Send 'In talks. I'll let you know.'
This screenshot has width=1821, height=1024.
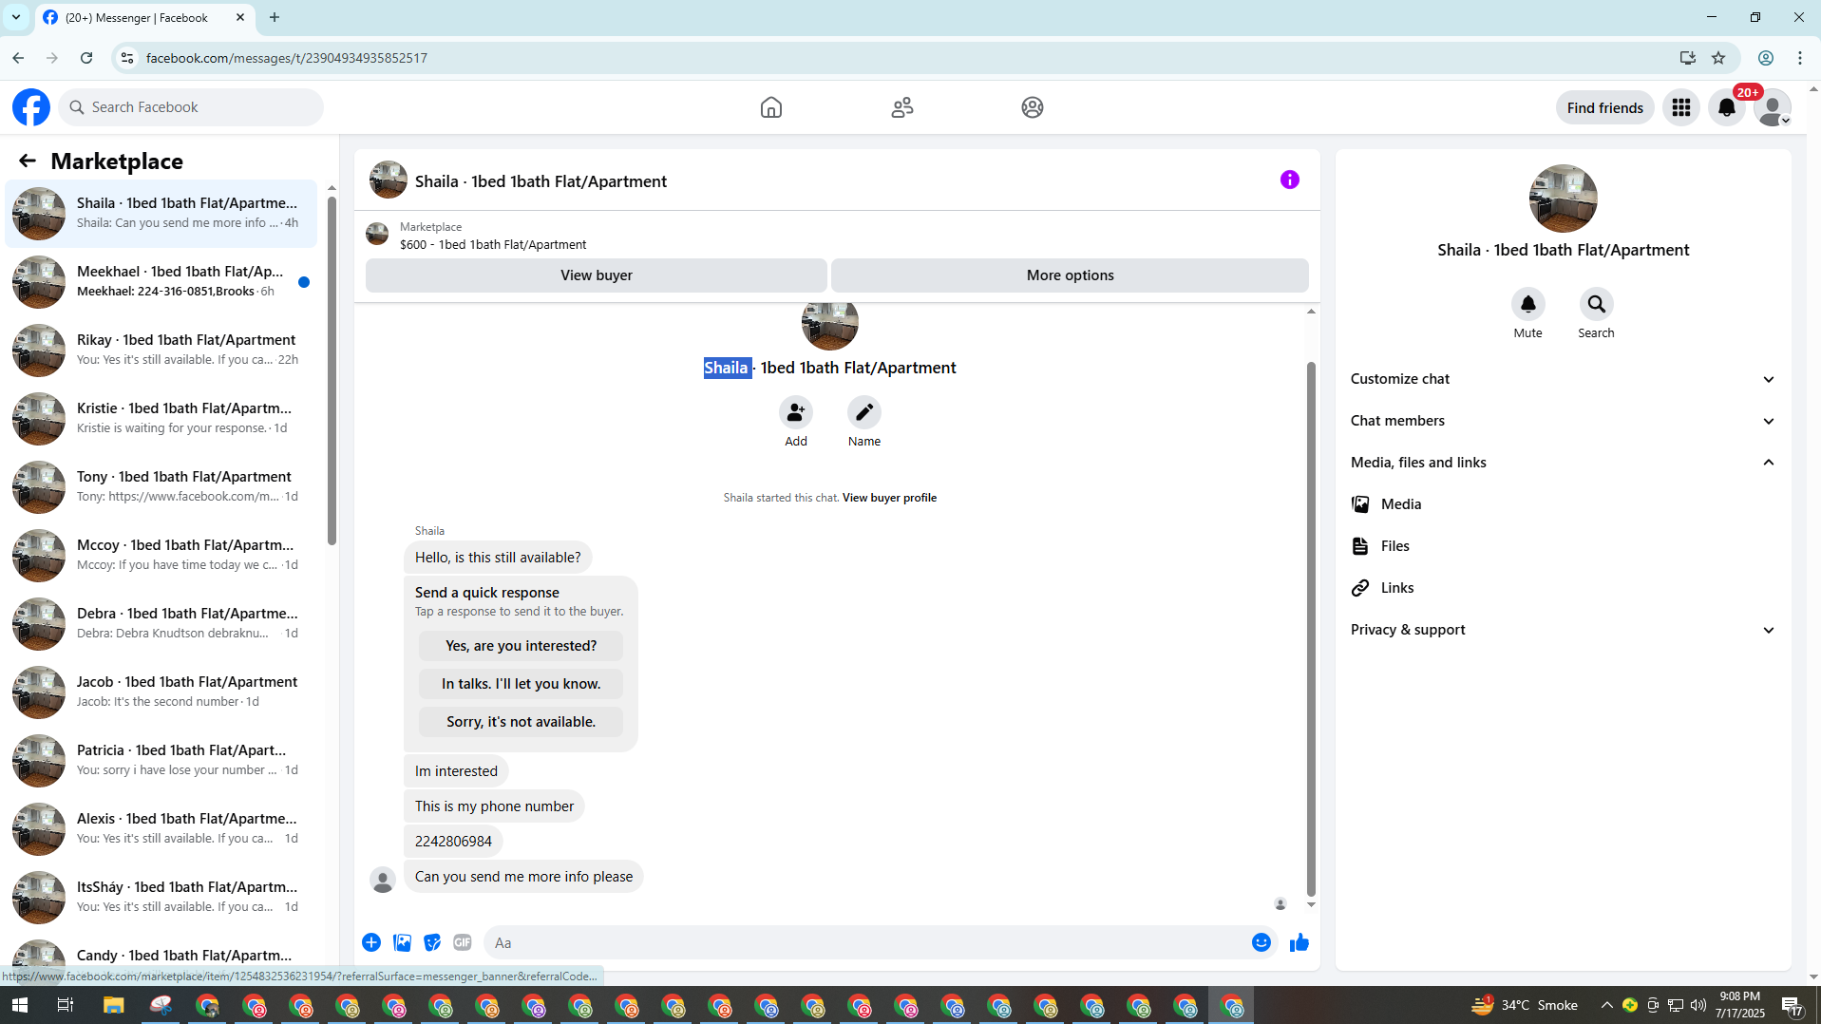(521, 684)
